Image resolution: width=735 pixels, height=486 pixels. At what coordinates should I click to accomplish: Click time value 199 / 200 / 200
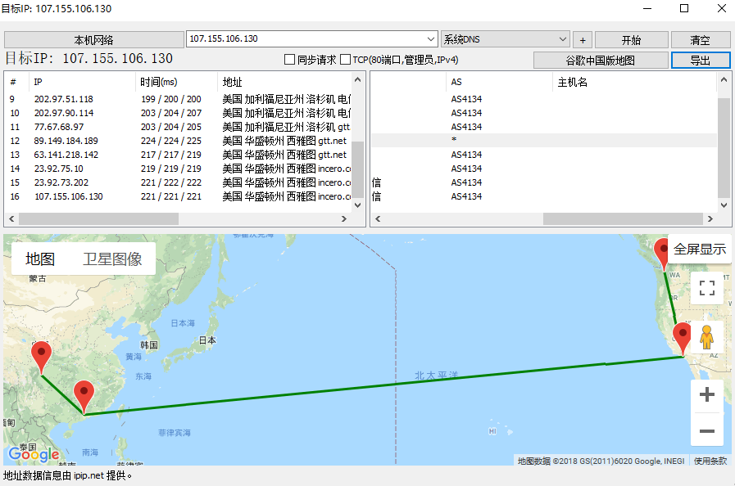(x=171, y=99)
